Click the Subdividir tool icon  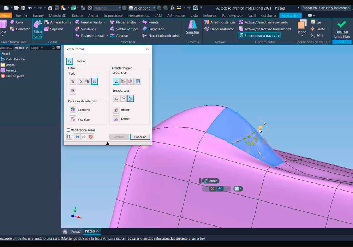(x=78, y=29)
